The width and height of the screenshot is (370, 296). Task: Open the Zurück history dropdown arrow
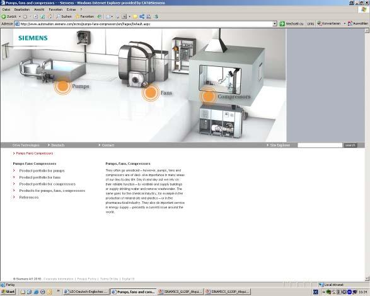20,16
